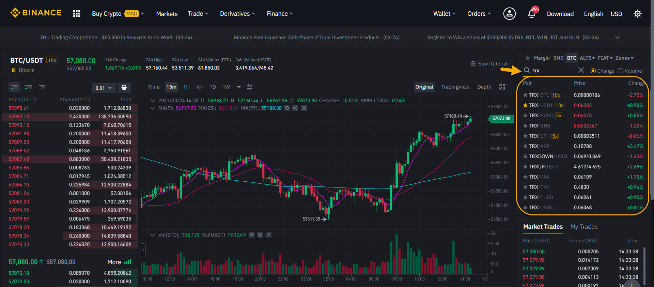This screenshot has width=654, height=287.
Task: Click the depth bars icon beside More
Action: click(128, 262)
